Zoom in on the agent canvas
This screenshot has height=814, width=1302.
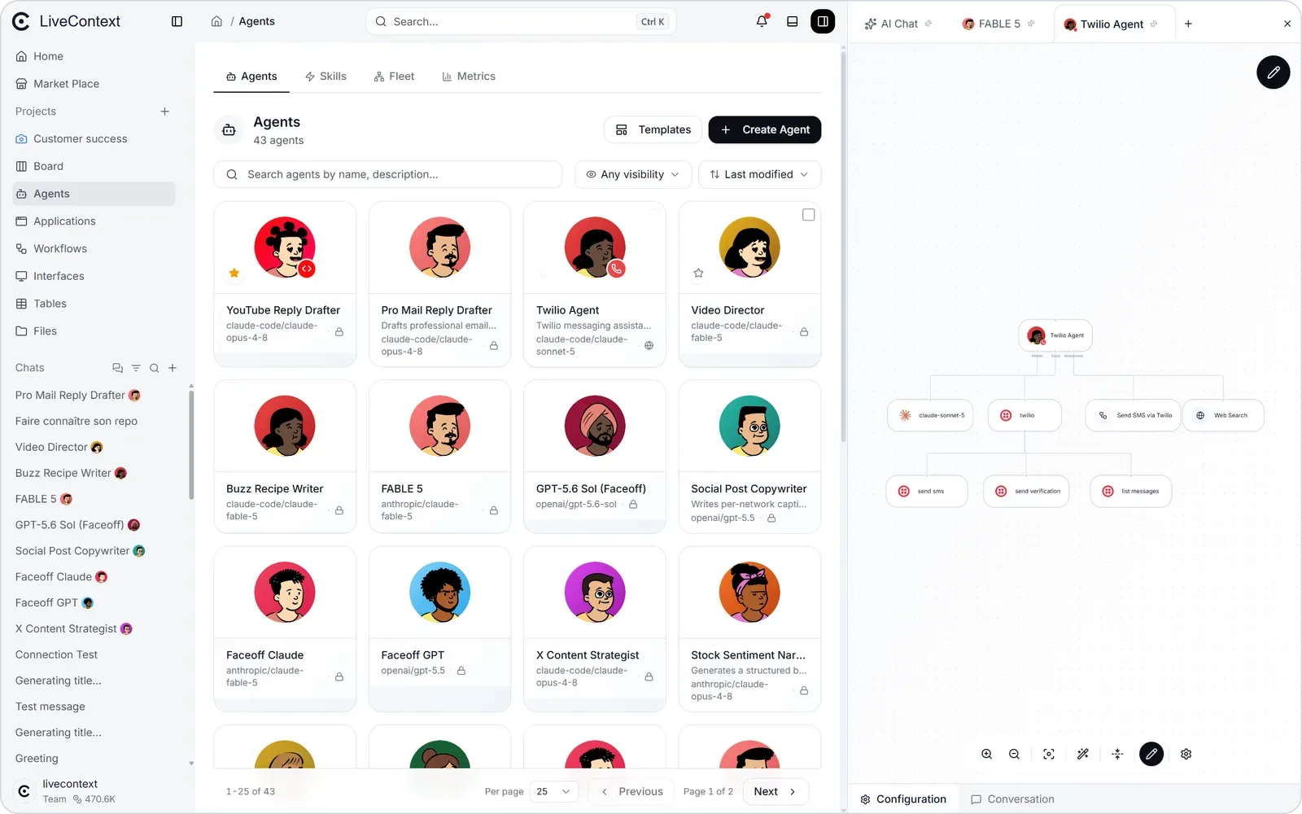click(x=986, y=755)
